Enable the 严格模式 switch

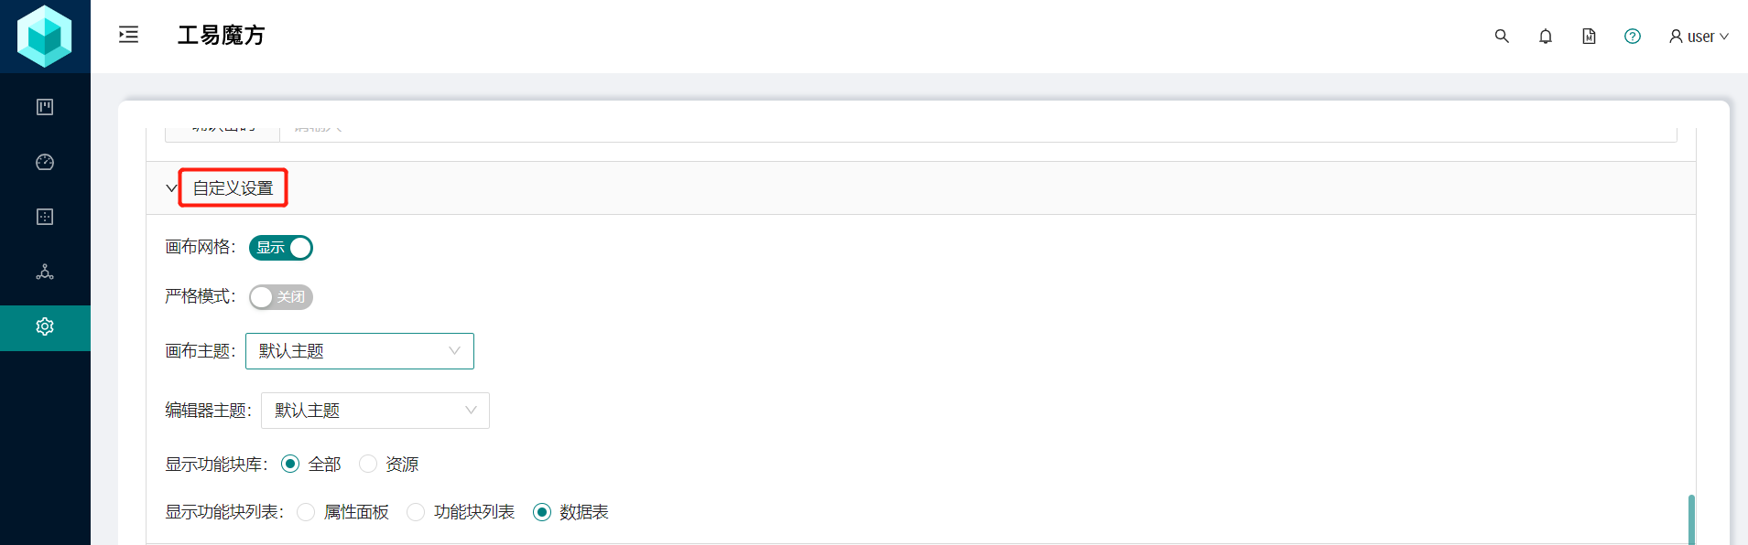pos(281,297)
